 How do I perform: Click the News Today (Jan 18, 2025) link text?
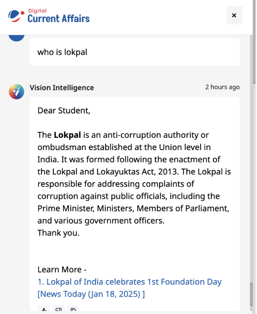coord(91,294)
